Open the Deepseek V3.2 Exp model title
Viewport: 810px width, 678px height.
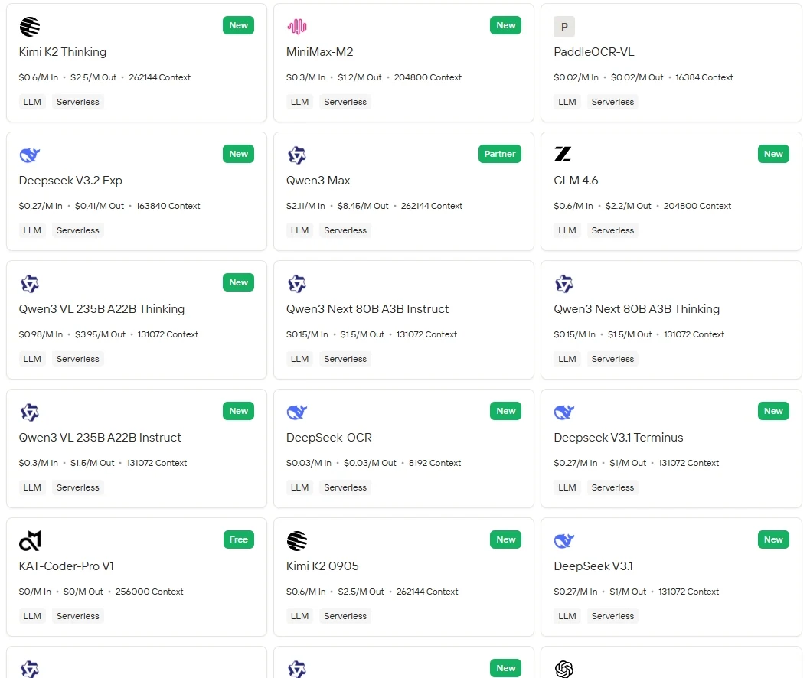pyautogui.click(x=70, y=181)
